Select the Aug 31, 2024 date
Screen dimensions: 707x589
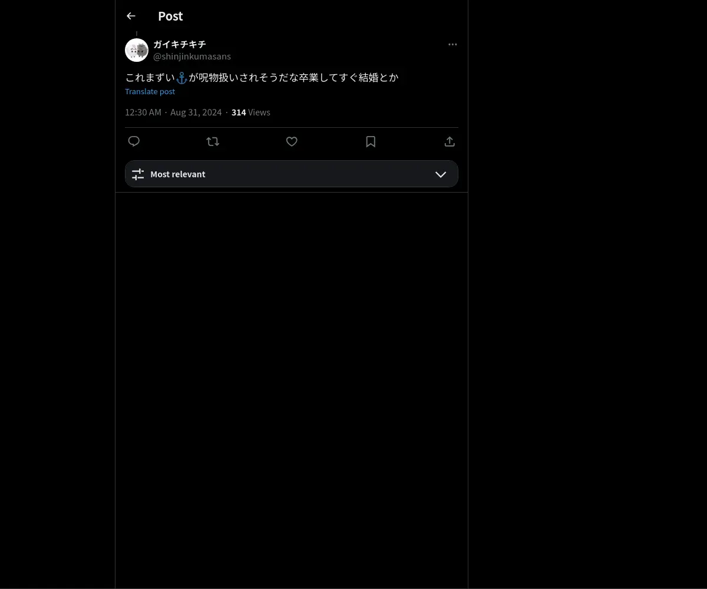coord(196,112)
